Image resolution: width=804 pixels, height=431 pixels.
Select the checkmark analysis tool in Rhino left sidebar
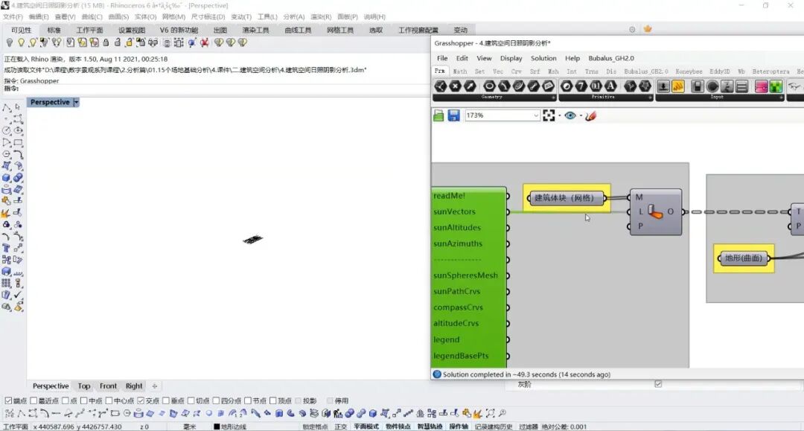[x=19, y=295]
